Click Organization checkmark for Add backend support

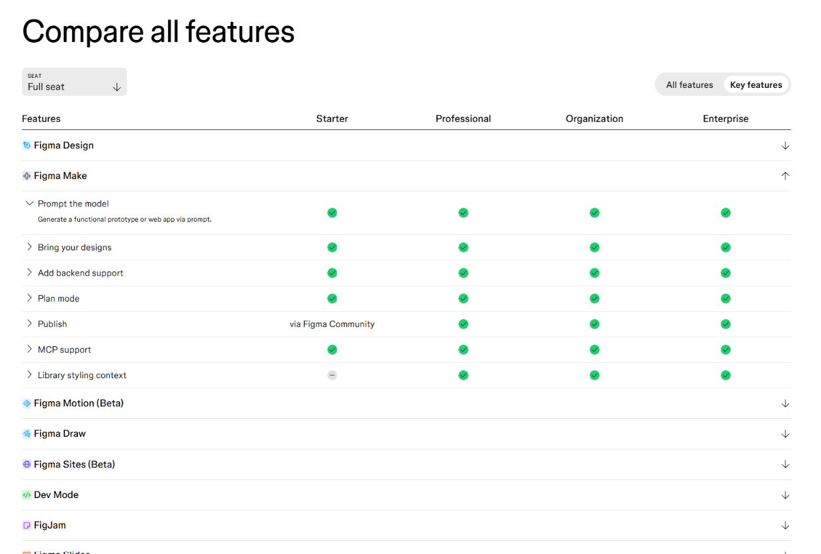pyautogui.click(x=594, y=273)
